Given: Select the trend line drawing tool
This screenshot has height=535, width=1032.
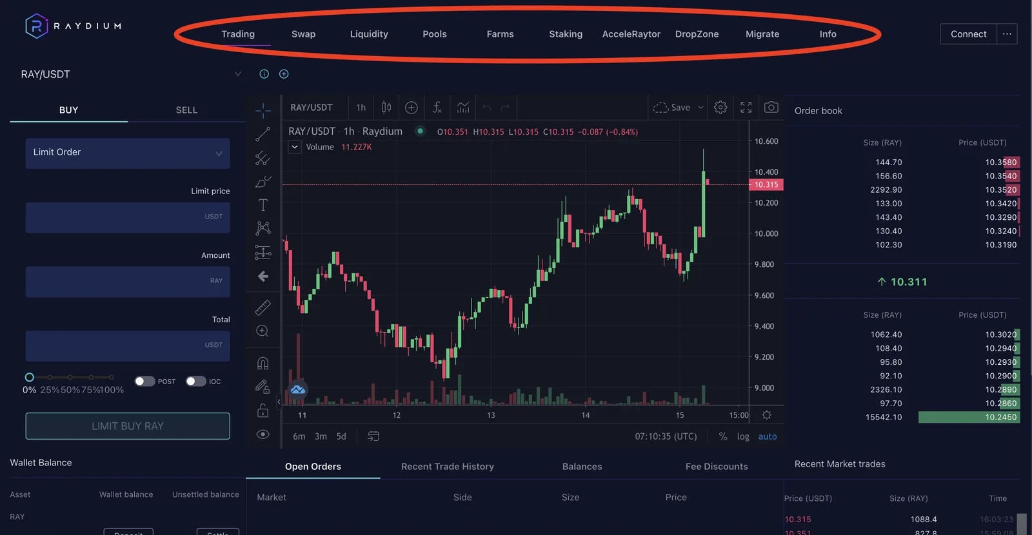Looking at the screenshot, I should (x=263, y=134).
